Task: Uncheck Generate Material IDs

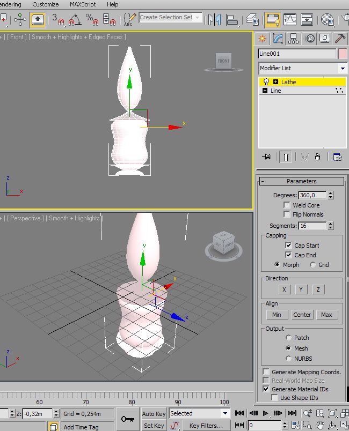Action: tap(266, 389)
